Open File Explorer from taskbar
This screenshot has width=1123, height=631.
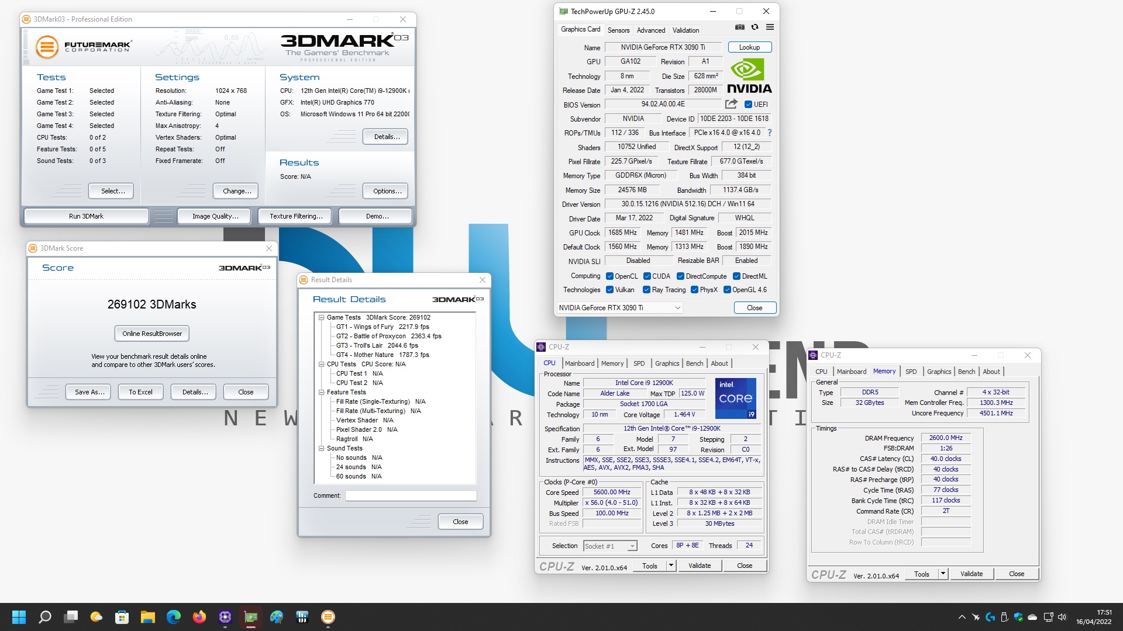(x=147, y=617)
